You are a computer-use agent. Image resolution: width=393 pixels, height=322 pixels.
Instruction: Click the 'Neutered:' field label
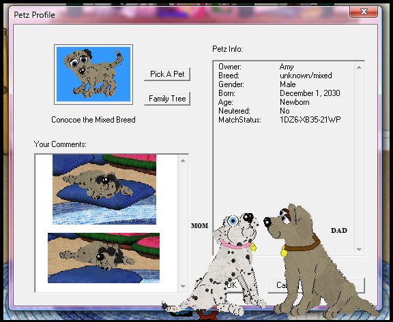pyautogui.click(x=234, y=111)
